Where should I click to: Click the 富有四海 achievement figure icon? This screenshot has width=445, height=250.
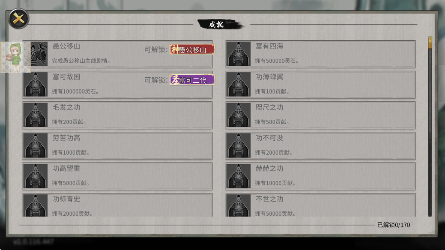pyautogui.click(x=238, y=54)
